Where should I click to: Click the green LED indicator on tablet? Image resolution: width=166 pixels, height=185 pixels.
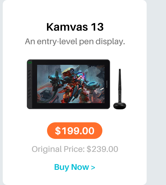coord(30,62)
